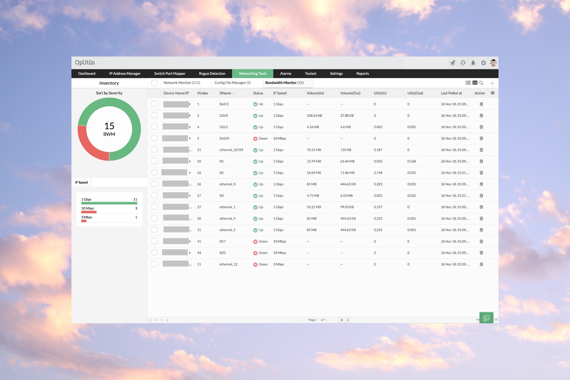Expand device arrow in Em0/0 row
570x380 pixels.
tap(190, 138)
